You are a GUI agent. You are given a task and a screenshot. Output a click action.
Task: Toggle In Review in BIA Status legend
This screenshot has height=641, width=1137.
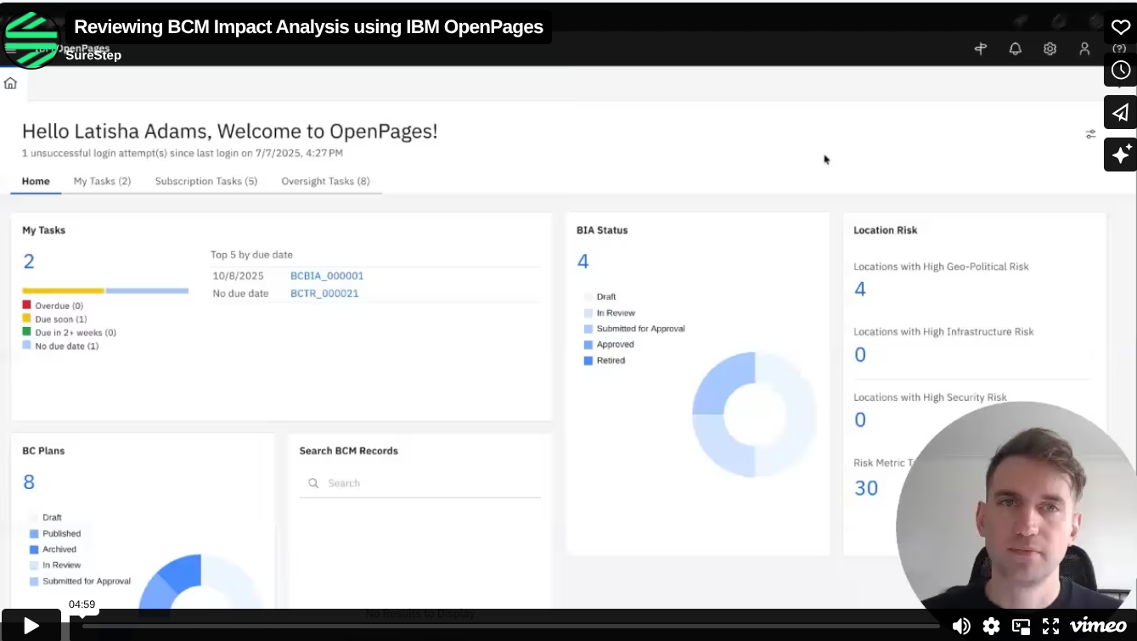[x=609, y=312]
